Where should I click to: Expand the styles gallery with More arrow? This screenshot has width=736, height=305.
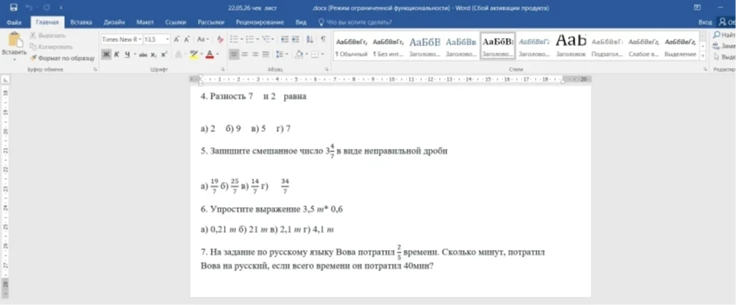tap(703, 56)
